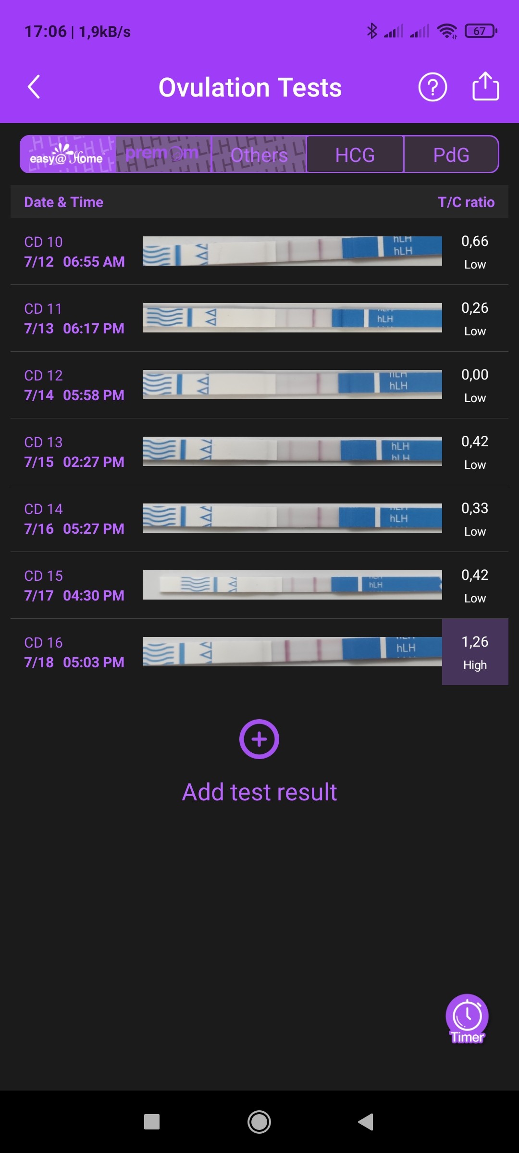Open the help question mark icon
519x1153 pixels.
point(432,87)
